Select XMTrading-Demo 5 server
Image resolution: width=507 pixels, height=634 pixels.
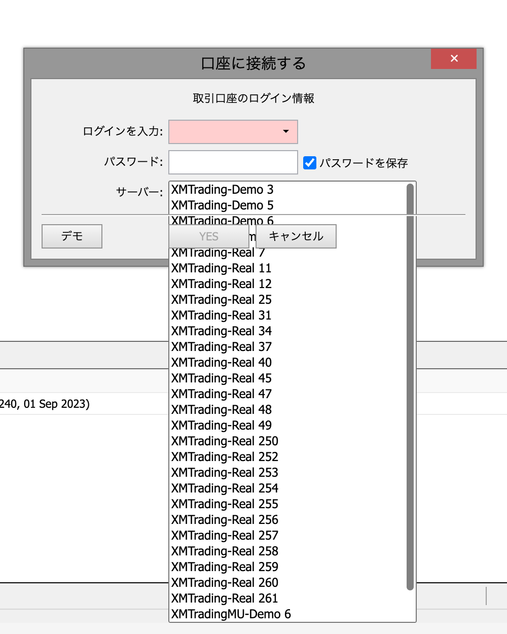[288, 205]
